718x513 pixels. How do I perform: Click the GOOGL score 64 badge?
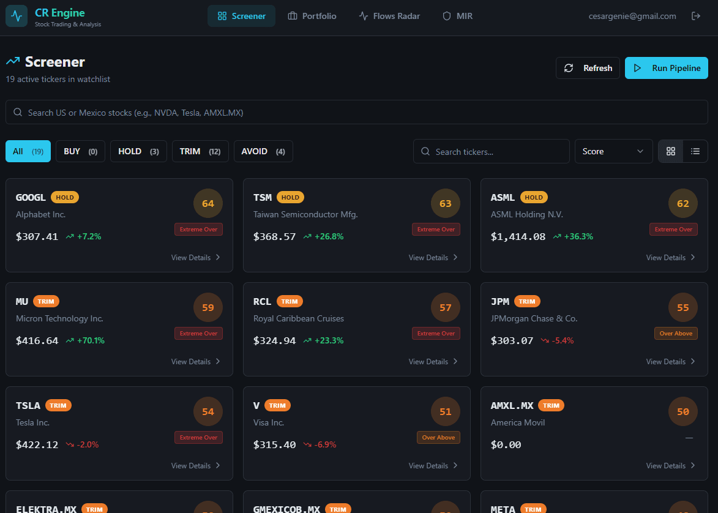tap(208, 203)
